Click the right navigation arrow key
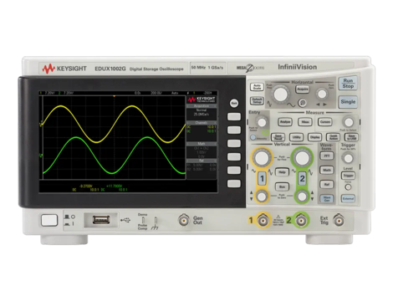 click(x=324, y=105)
